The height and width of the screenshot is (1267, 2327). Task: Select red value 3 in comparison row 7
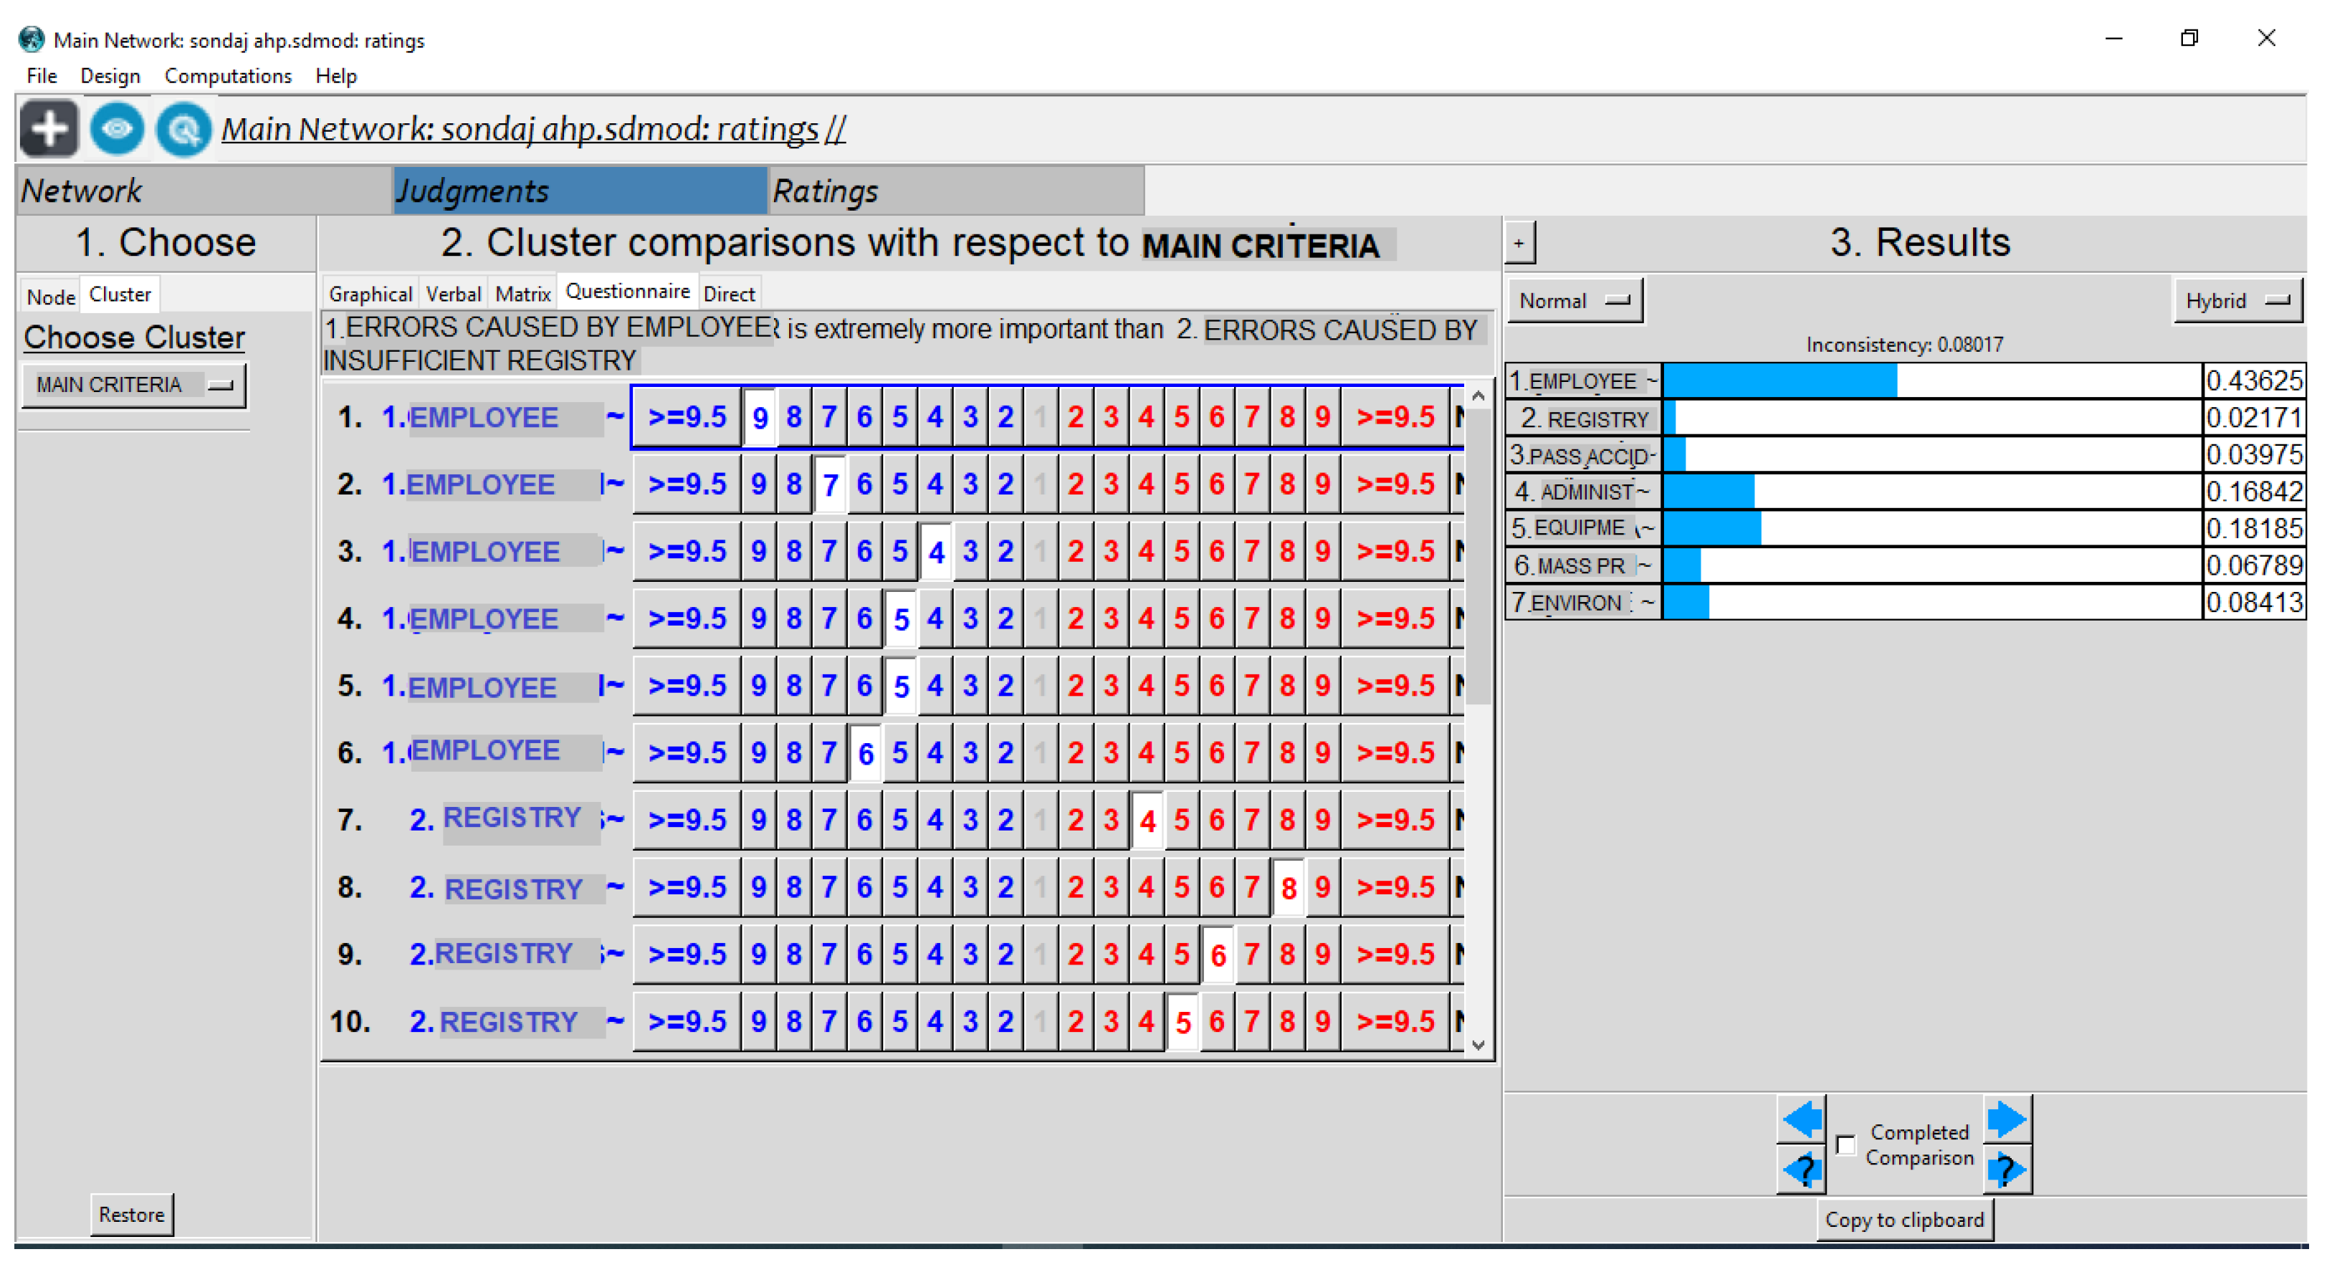[1111, 820]
